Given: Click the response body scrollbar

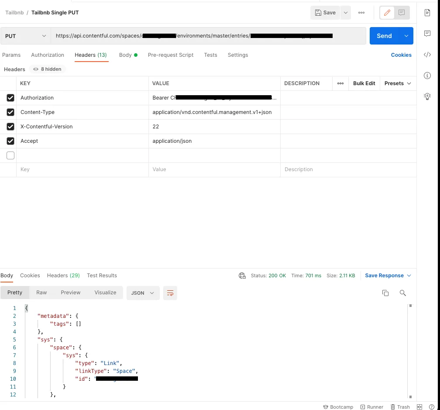Looking at the screenshot, I should (x=410, y=351).
